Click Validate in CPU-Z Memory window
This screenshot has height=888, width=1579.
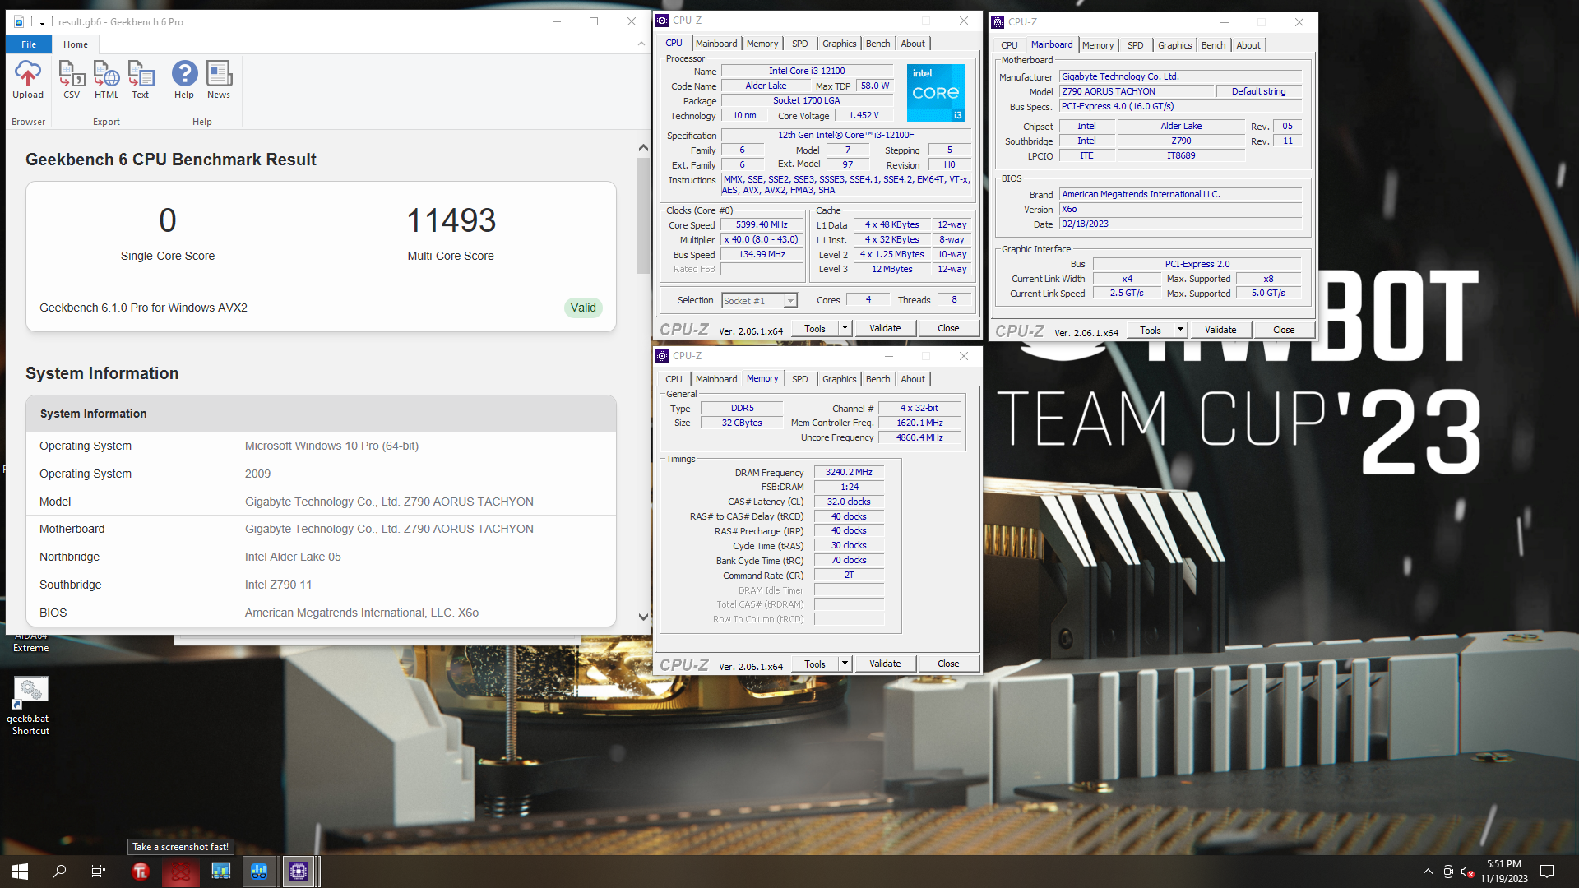pos(885,664)
